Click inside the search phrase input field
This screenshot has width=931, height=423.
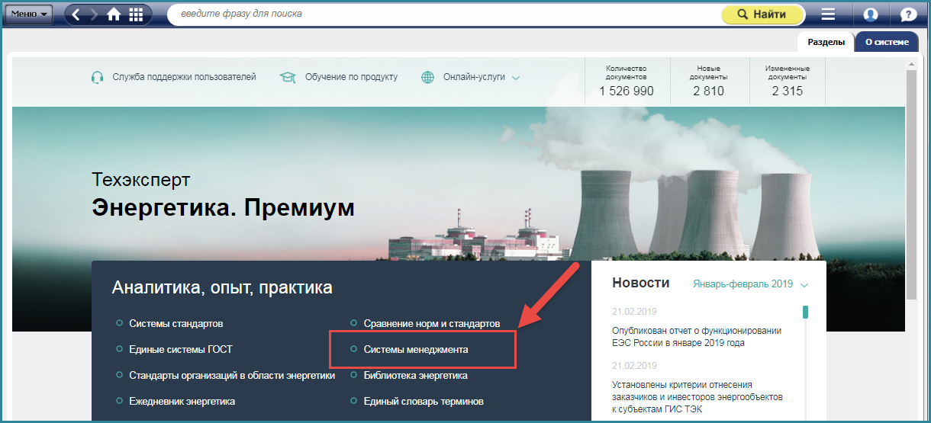click(443, 14)
